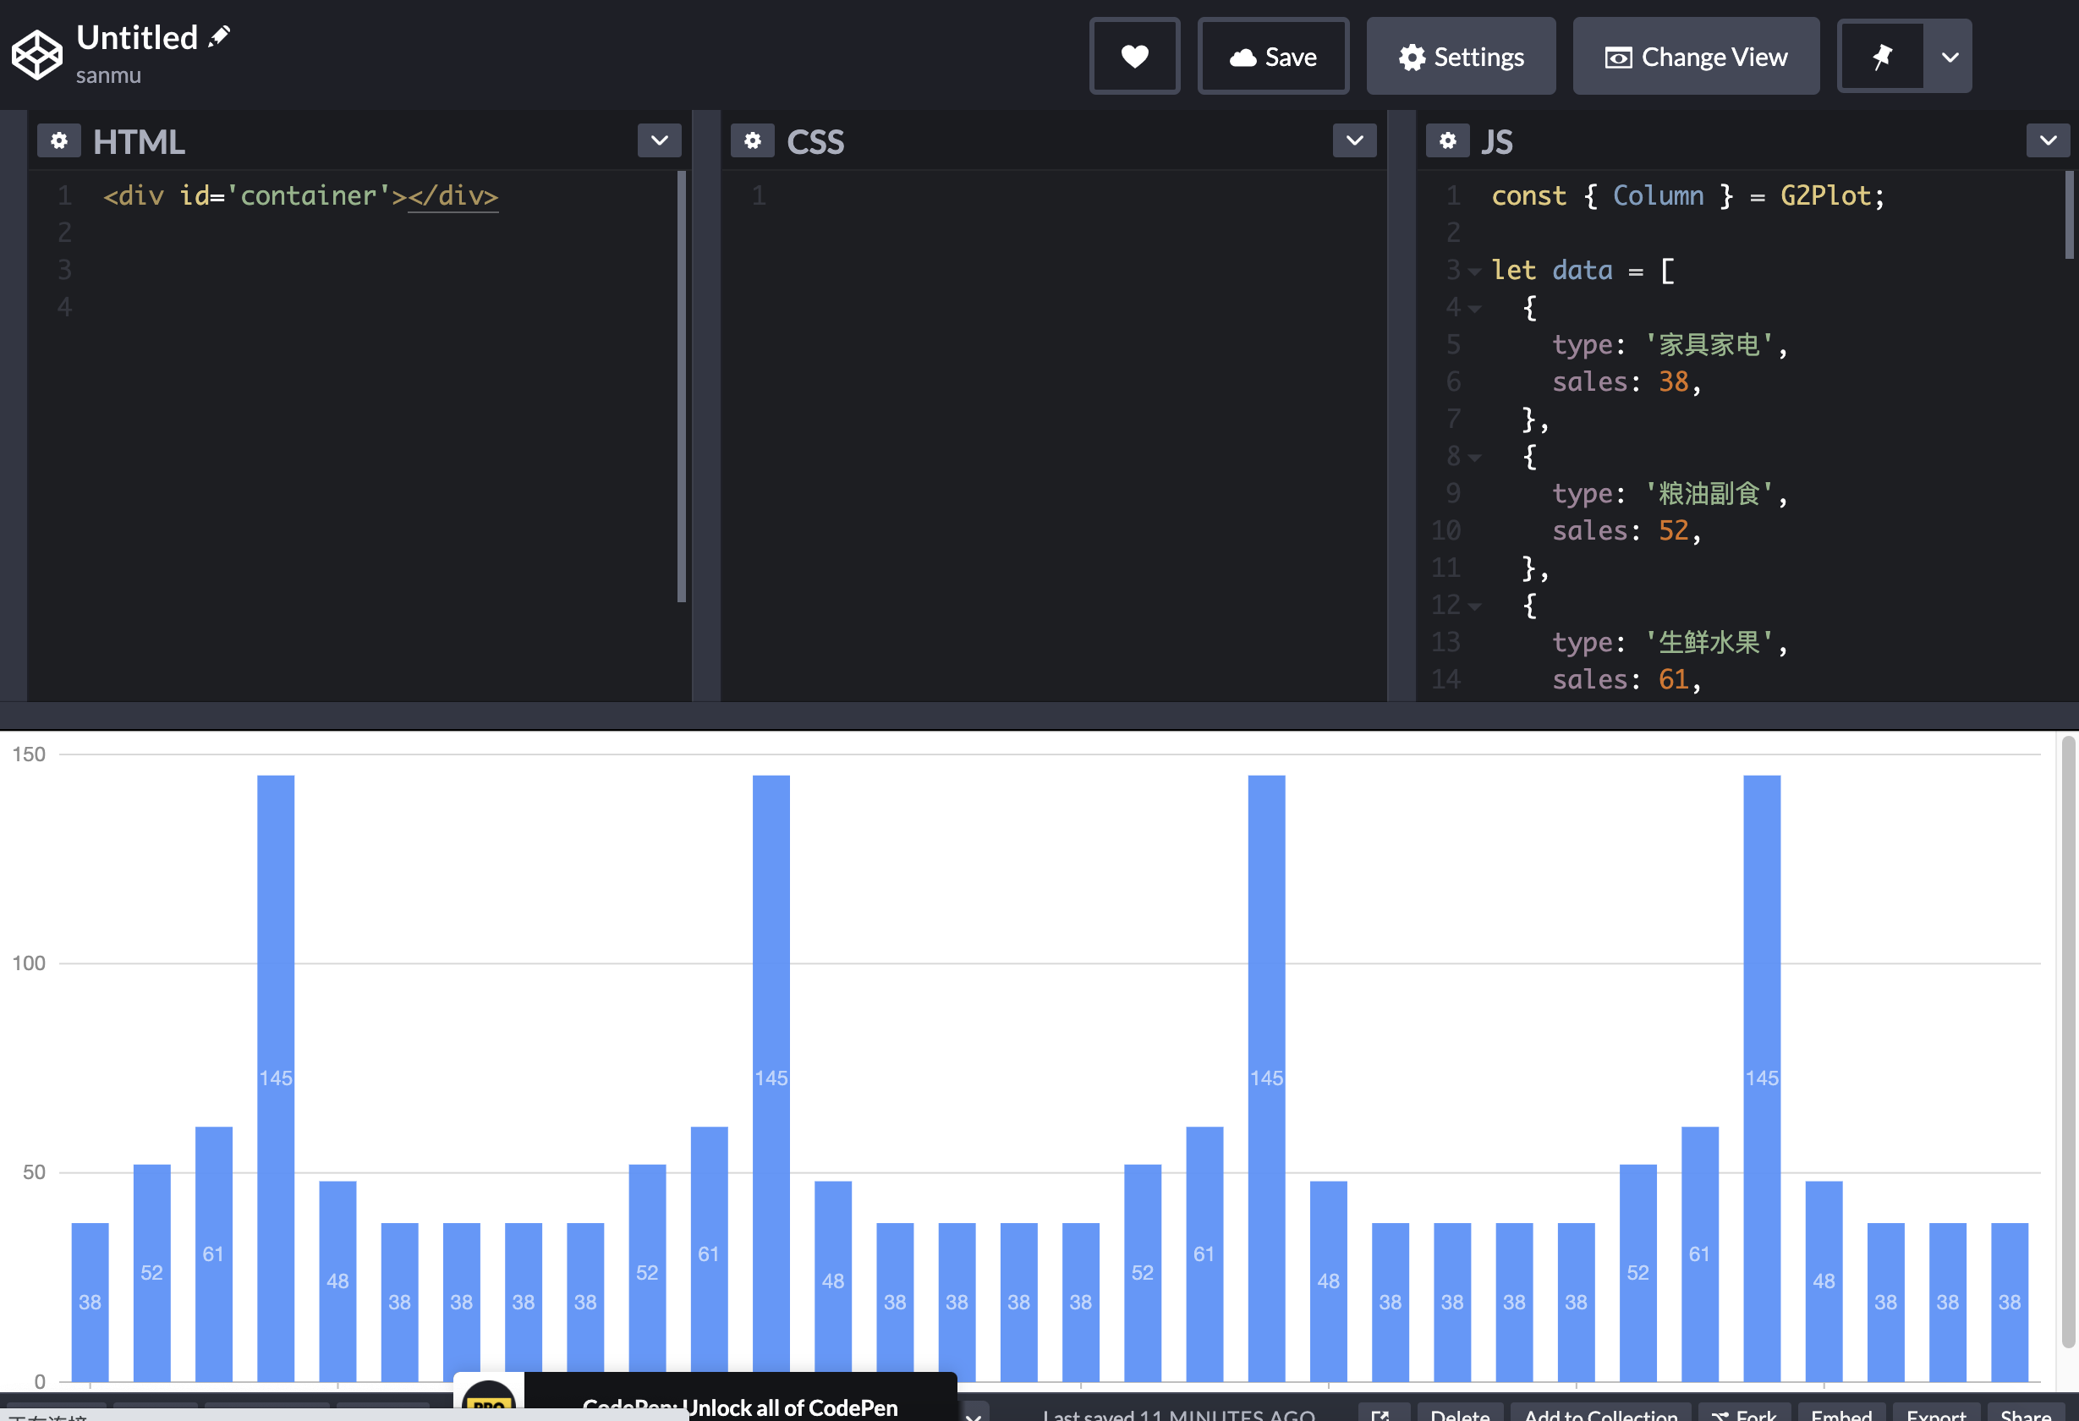2079x1421 pixels.
Task: Open the Change View menu
Action: click(x=1695, y=56)
